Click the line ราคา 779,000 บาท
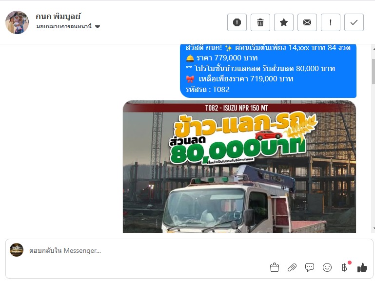 (227, 58)
